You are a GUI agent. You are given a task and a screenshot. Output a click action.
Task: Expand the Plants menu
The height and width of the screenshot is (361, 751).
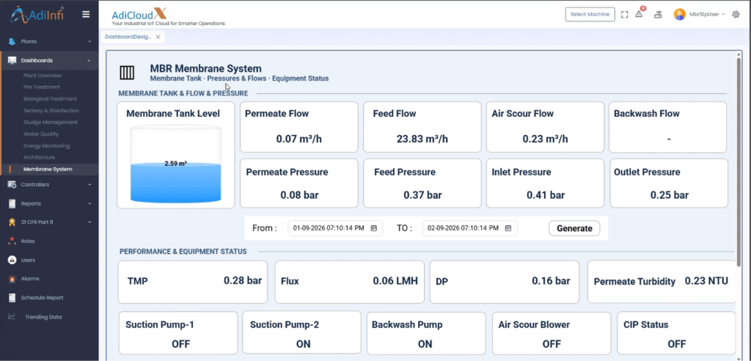point(89,42)
